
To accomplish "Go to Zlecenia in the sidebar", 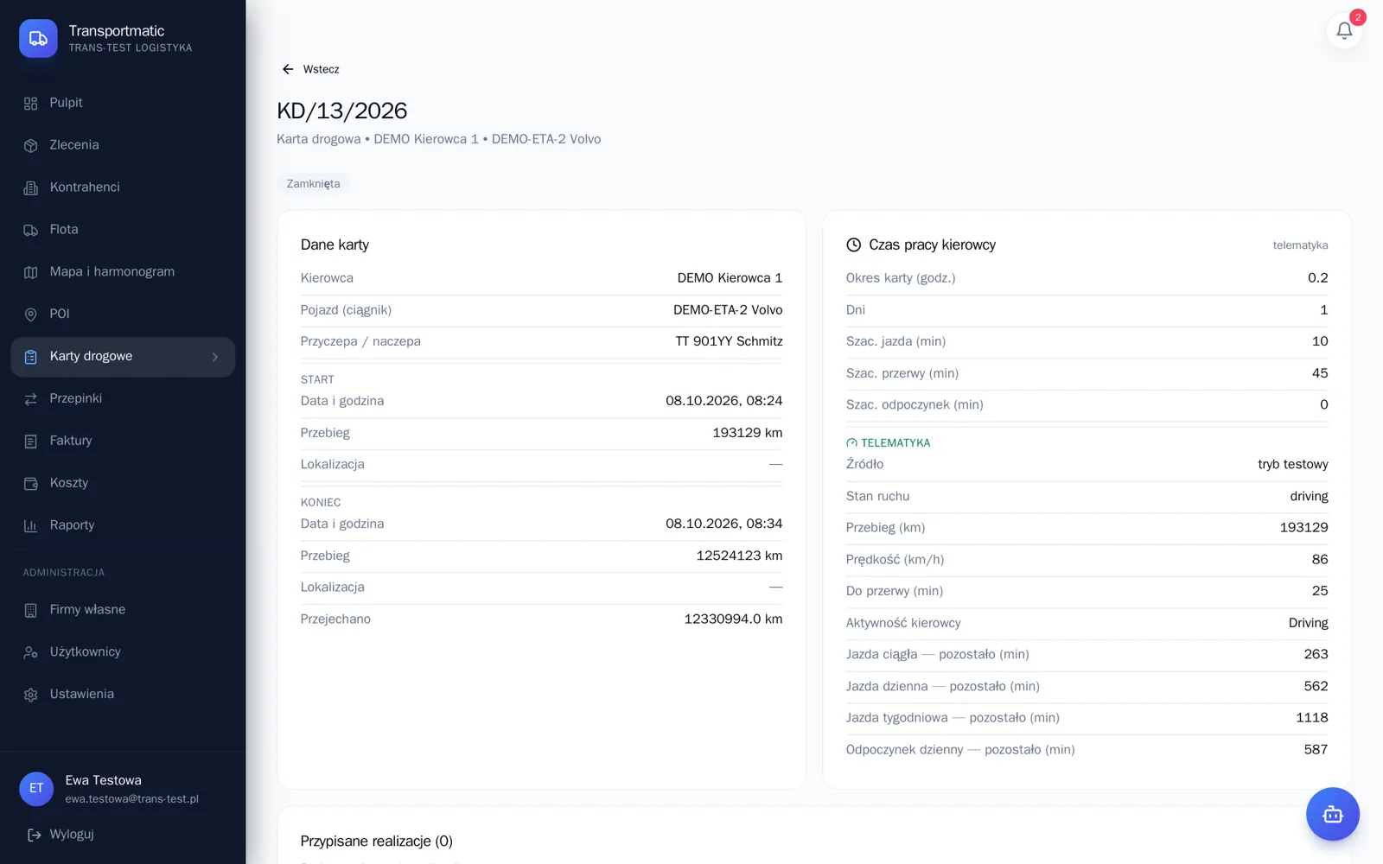I will coord(123,145).
